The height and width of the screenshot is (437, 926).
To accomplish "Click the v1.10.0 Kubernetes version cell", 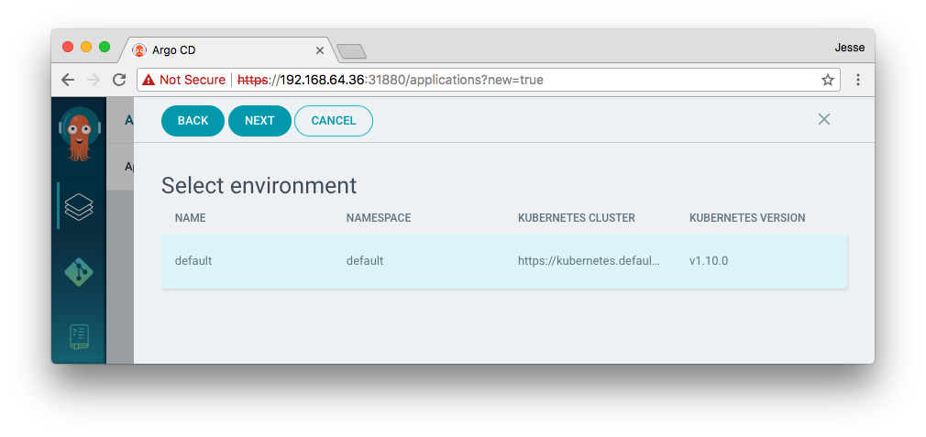I will point(709,261).
